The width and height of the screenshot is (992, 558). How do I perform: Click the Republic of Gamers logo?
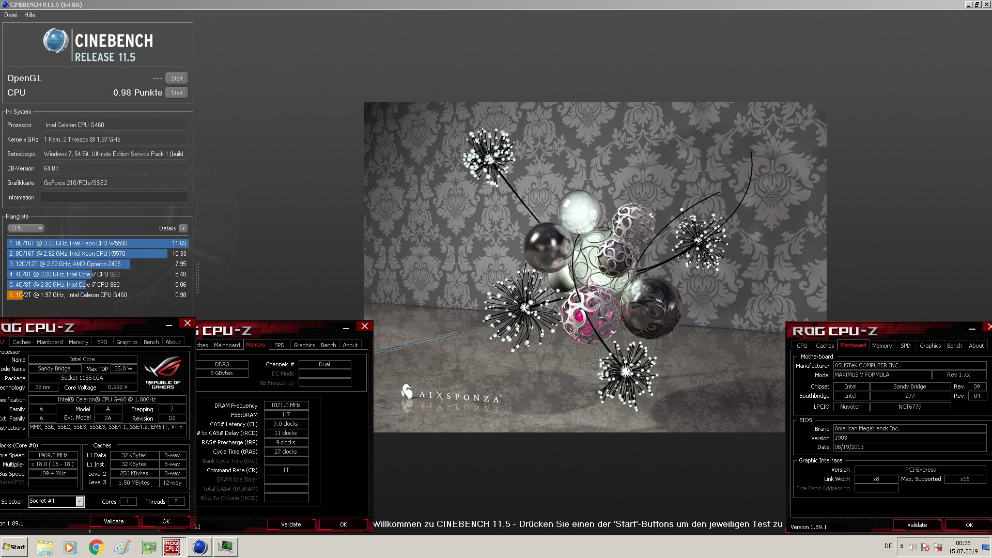click(163, 373)
